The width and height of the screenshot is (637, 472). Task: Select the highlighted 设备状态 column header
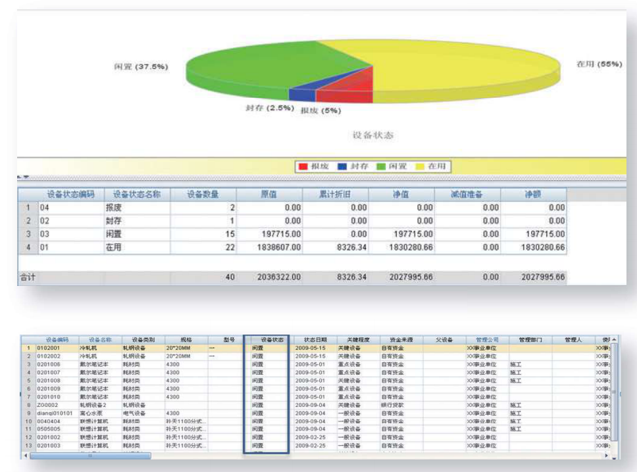pos(267,340)
